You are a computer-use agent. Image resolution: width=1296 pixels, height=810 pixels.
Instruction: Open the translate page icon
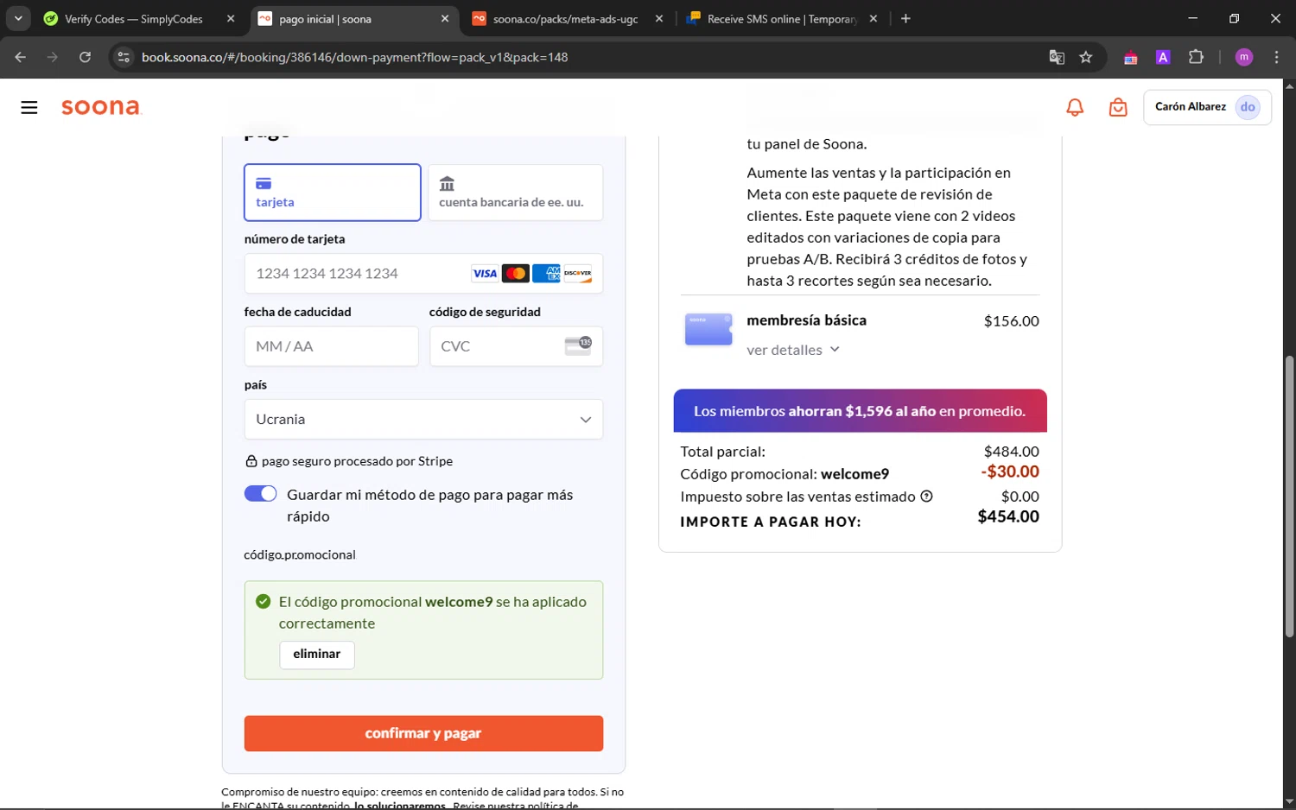1057,57
